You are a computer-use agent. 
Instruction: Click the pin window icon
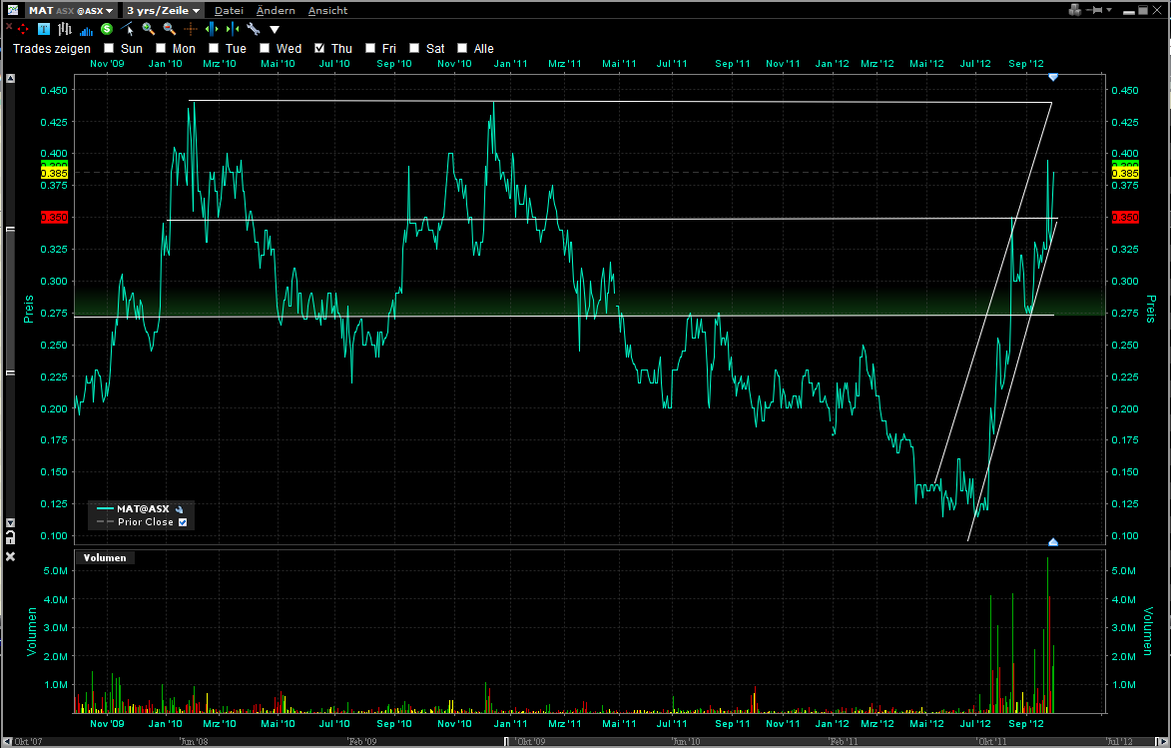[1095, 10]
